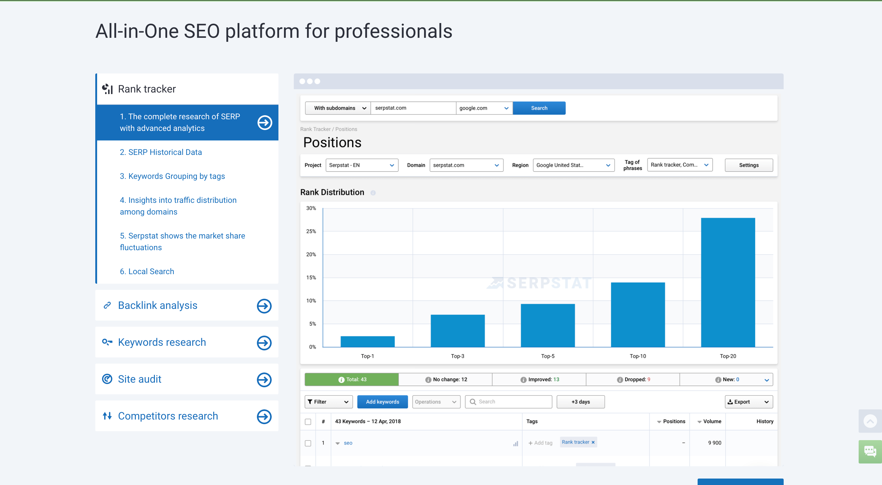The width and height of the screenshot is (882, 485).
Task: Expand the New: 0 stats chevron
Action: pos(767,380)
